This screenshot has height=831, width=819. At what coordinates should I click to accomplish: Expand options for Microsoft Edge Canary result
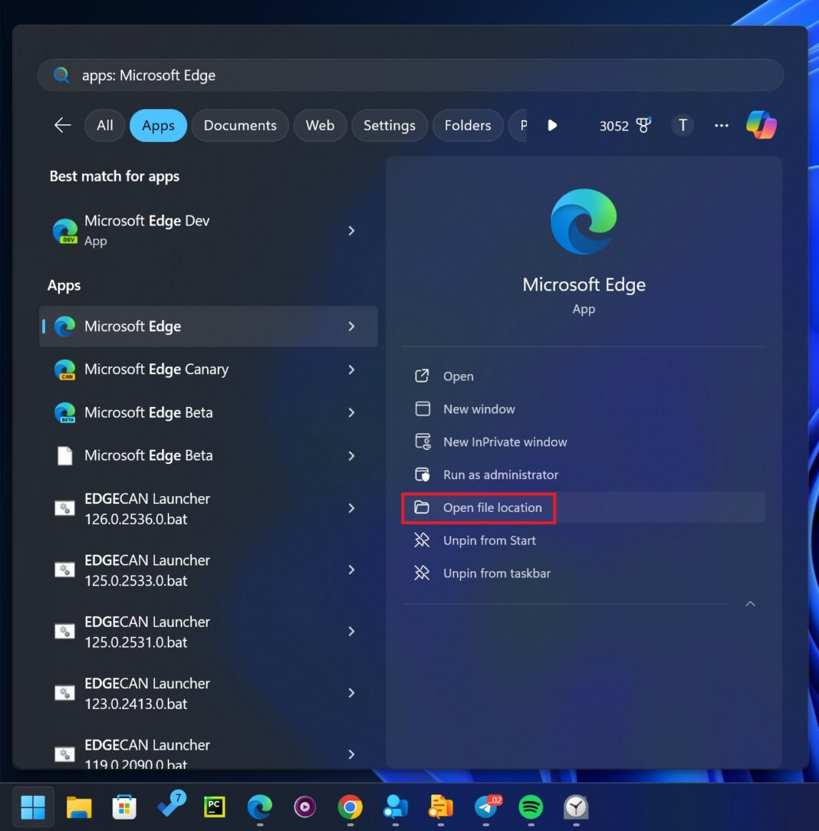352,370
